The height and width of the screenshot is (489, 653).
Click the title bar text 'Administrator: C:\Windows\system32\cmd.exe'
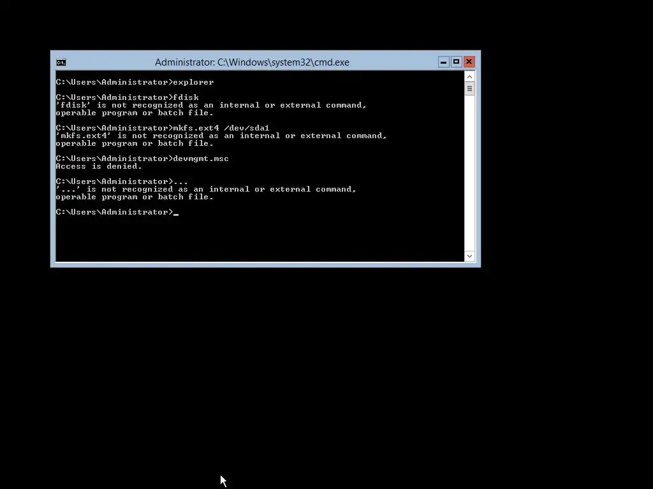(252, 62)
